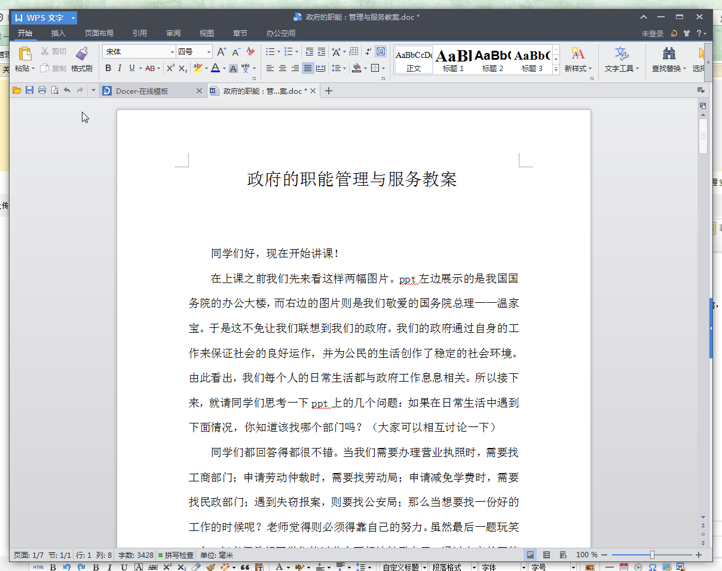Open the font color dropdown arrow

[x=224, y=68]
